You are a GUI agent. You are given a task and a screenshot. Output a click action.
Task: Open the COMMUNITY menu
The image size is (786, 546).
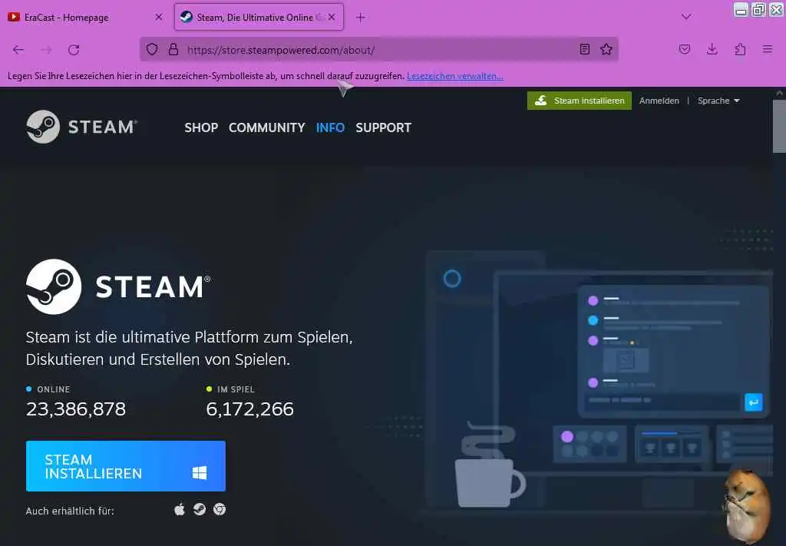[x=266, y=127]
